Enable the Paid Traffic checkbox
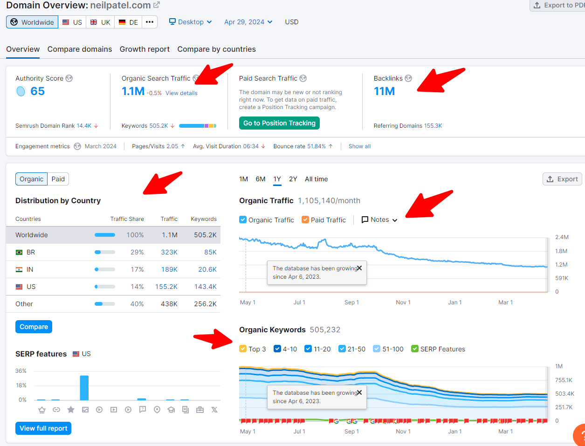This screenshot has height=446, width=585. [306, 220]
